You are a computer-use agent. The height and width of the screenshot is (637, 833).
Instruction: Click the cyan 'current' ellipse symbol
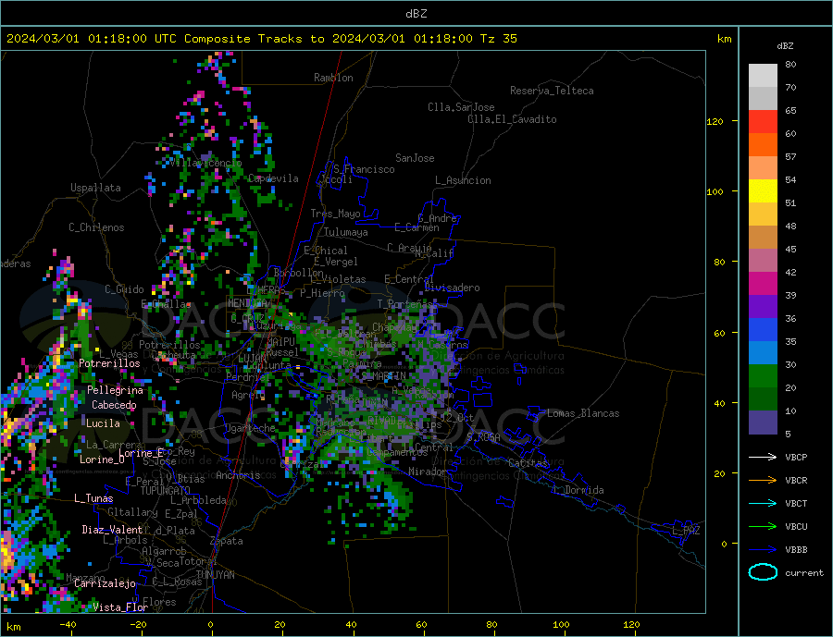(763, 572)
